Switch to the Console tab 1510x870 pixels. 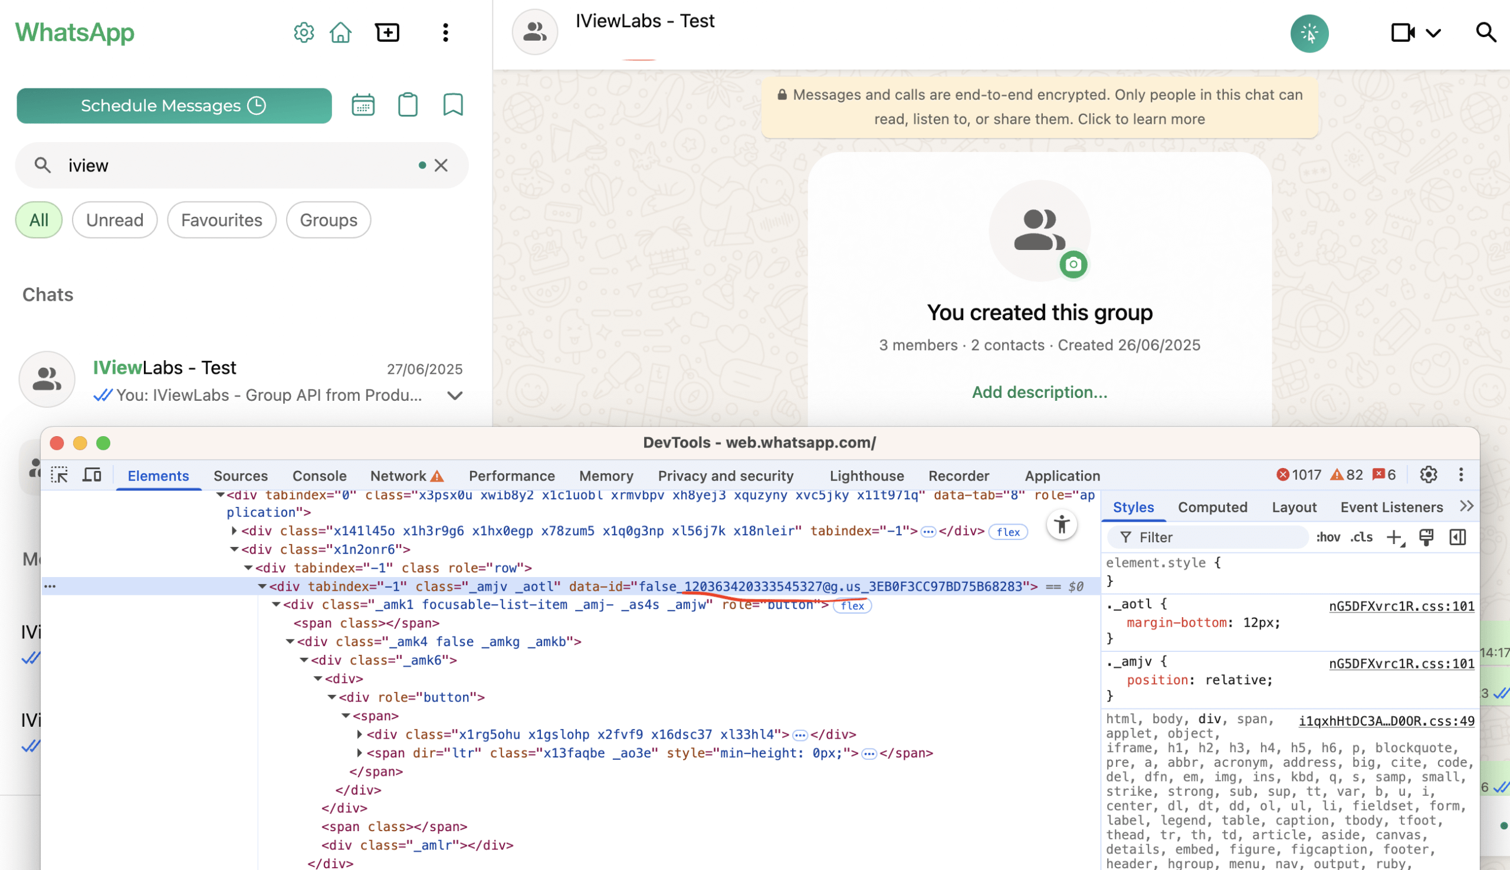319,476
